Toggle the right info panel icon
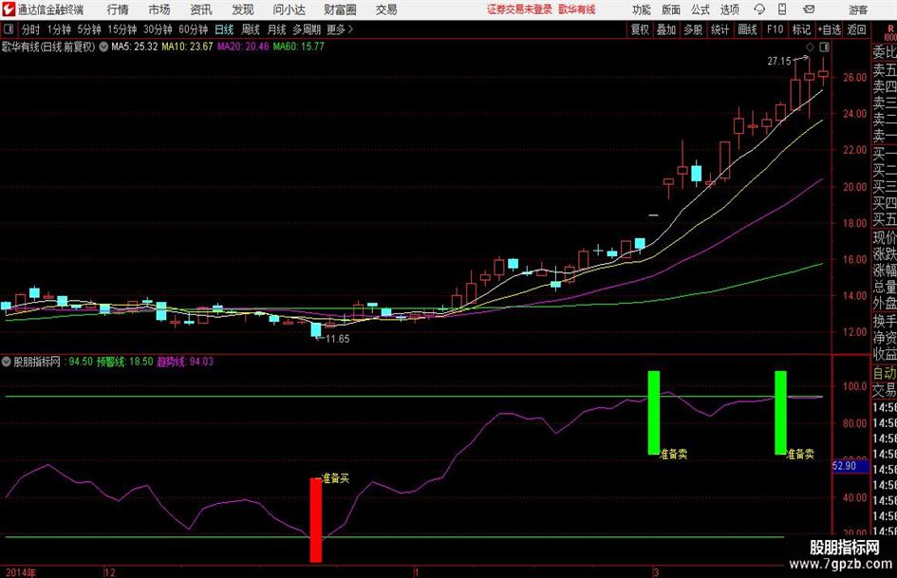 (x=824, y=47)
